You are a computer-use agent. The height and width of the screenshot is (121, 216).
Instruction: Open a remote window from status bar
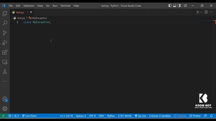click(x=3, y=116)
